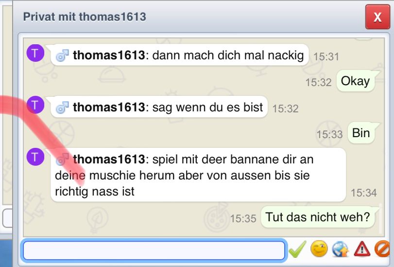This screenshot has height=267, width=394.
Task: Focus the chat message input field
Action: (x=154, y=250)
